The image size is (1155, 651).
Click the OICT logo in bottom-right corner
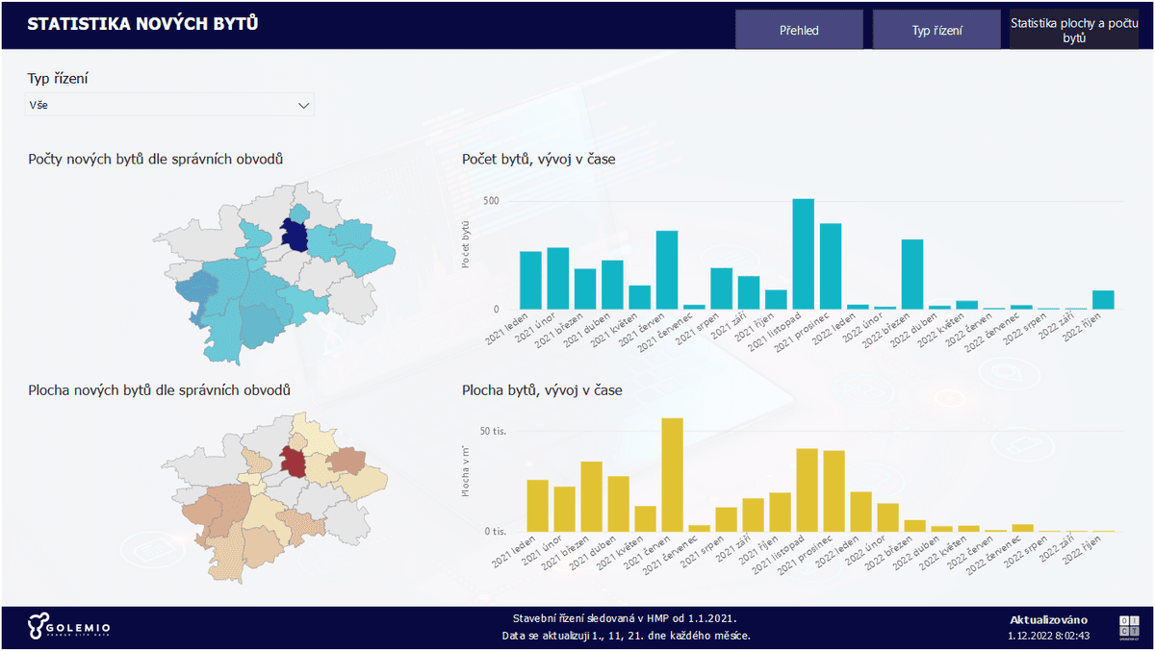coord(1128,626)
